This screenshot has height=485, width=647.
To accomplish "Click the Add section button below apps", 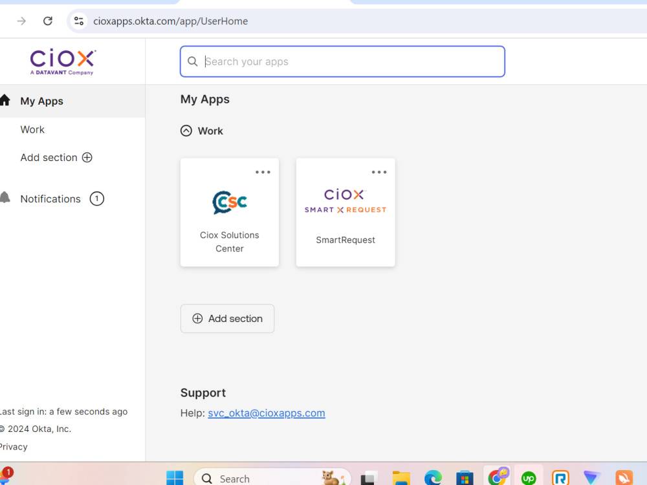I will tap(227, 318).
